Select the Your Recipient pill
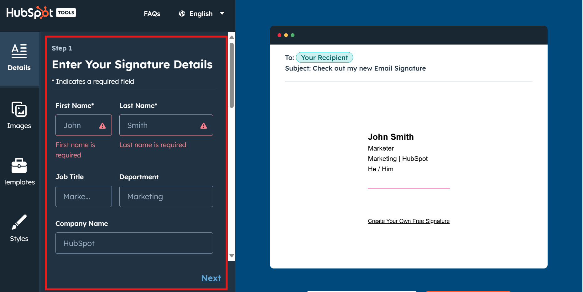The image size is (583, 292). point(324,57)
